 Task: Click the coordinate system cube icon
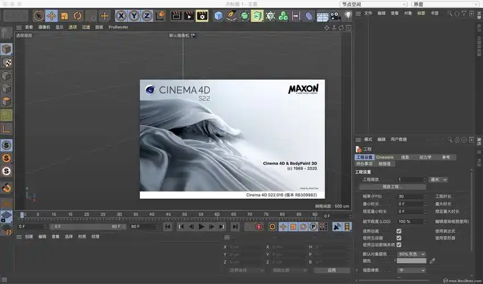tap(160, 16)
